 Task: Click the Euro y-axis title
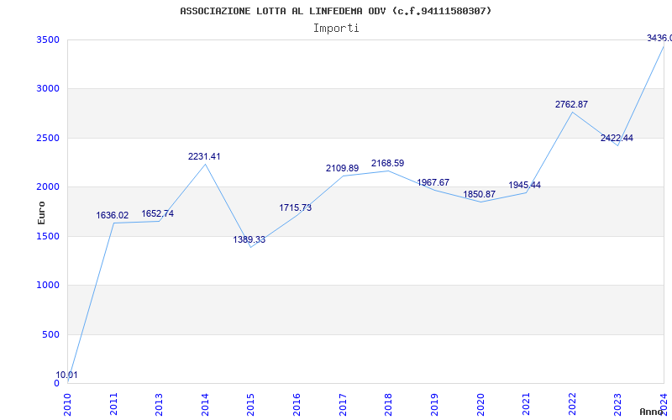coord(41,213)
